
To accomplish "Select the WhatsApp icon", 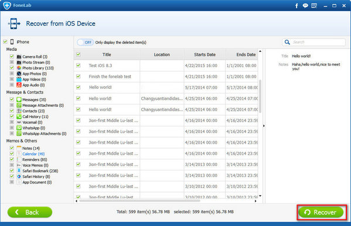I will pos(19,128).
